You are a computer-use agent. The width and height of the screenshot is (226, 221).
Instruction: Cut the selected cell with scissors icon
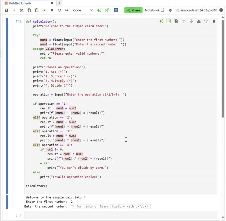click(x=21, y=10)
